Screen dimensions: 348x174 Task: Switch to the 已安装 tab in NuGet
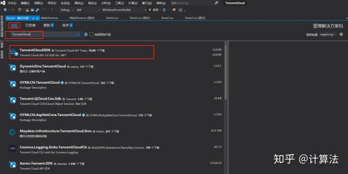pyautogui.click(x=30, y=25)
